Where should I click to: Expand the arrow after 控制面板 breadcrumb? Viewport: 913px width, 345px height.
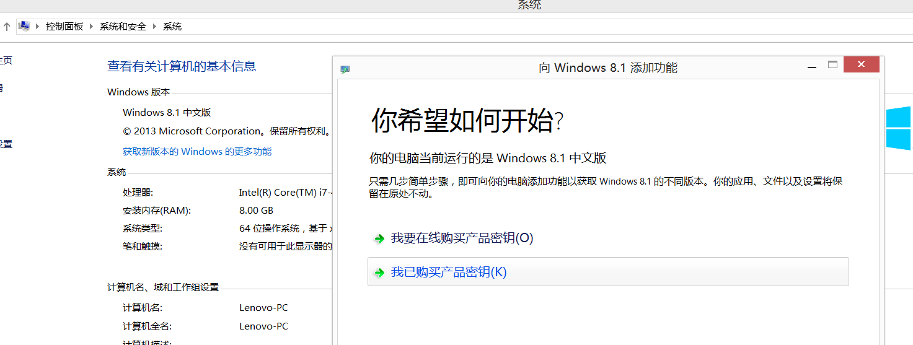pyautogui.click(x=92, y=27)
